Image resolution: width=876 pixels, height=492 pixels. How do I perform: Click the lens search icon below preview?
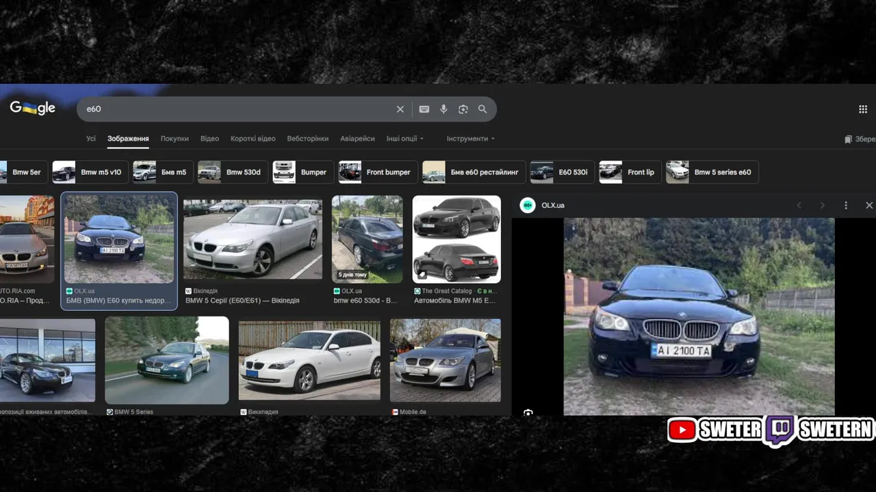coord(528,413)
